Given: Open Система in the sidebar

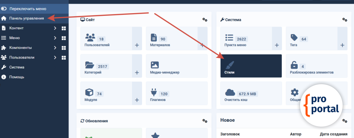Looking at the screenshot, I should click(x=17, y=67).
